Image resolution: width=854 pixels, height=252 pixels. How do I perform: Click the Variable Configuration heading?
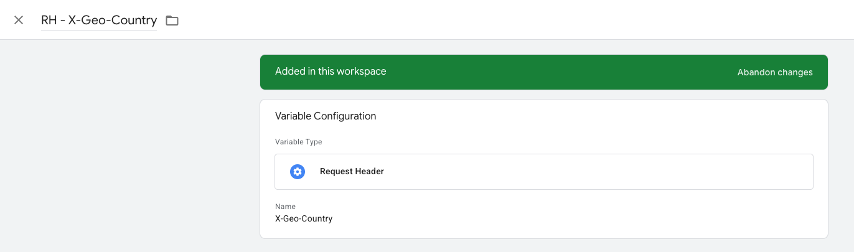coord(326,116)
